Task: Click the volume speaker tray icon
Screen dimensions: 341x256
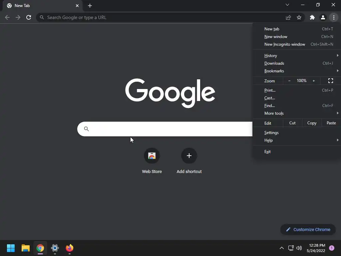Action: click(x=299, y=248)
